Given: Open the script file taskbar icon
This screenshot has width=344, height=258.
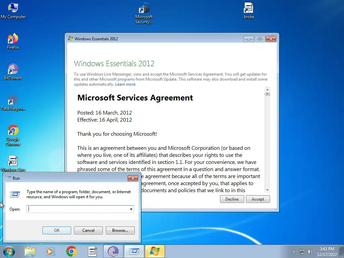Looking at the screenshot, I should click(92, 251).
